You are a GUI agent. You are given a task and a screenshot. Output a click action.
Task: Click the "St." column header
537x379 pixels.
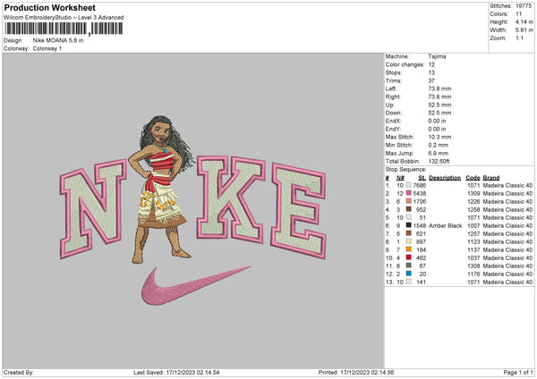[422, 178]
